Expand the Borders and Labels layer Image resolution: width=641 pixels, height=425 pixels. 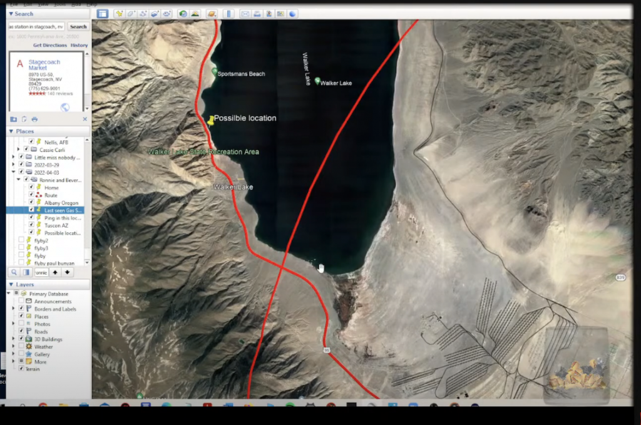(x=14, y=309)
